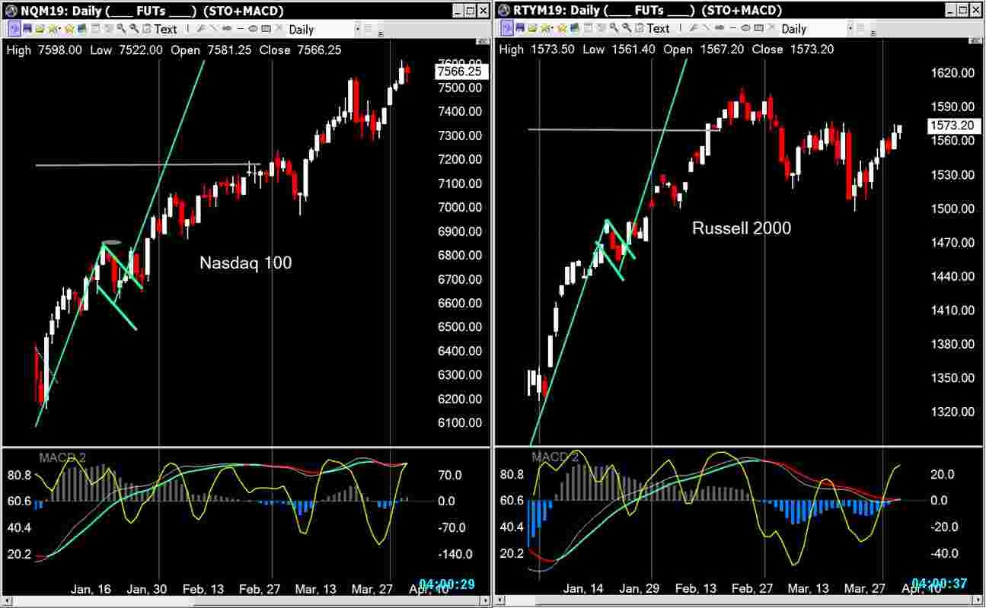Click the zoom-in magnifier in RTYM19 toolbar

point(614,28)
